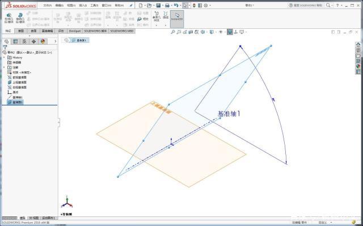
Task: Click the Extruded Boss/Base tool icon
Action: (x=9, y=15)
